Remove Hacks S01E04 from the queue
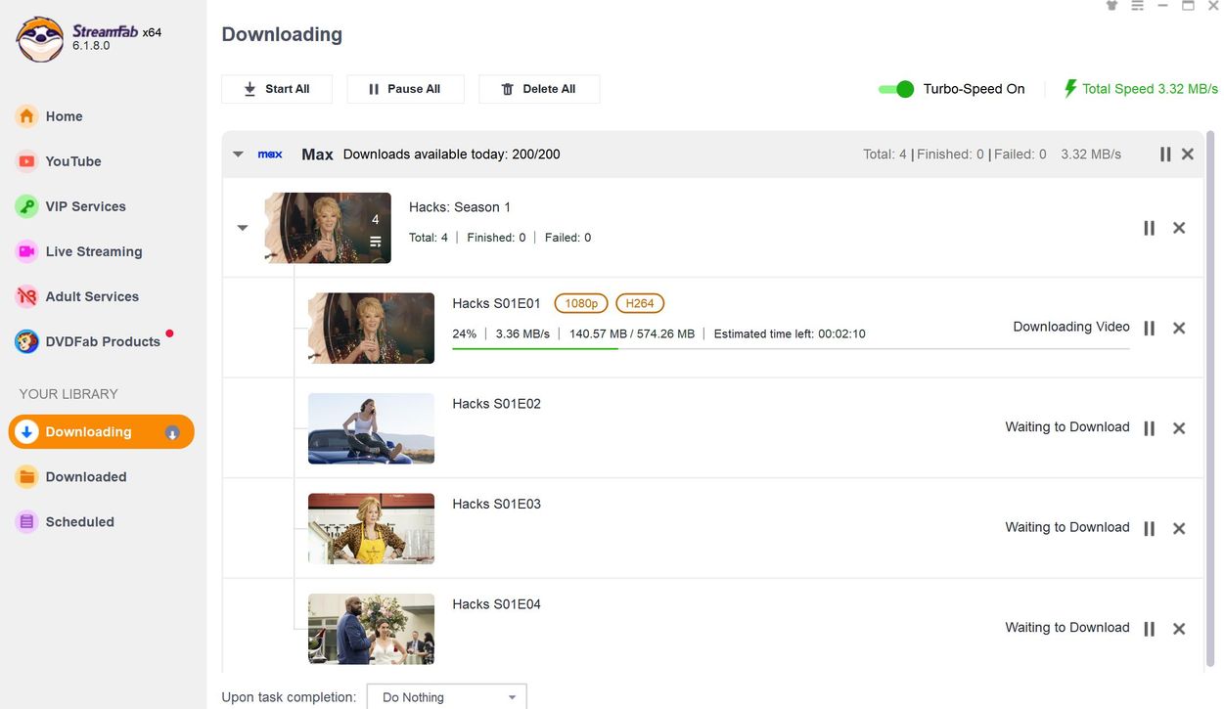 (1179, 629)
